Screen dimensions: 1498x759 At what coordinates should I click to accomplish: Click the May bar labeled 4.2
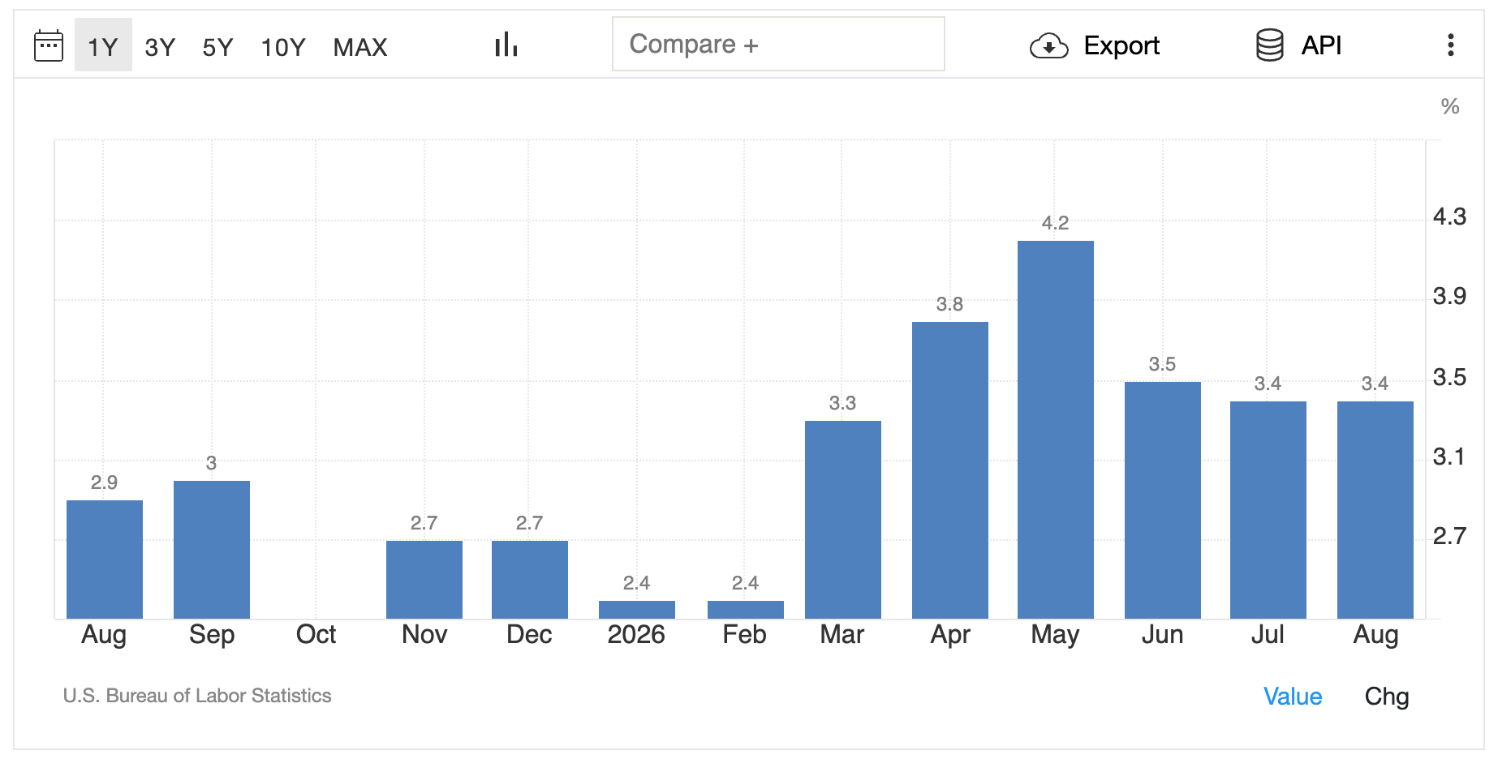pos(1056,430)
